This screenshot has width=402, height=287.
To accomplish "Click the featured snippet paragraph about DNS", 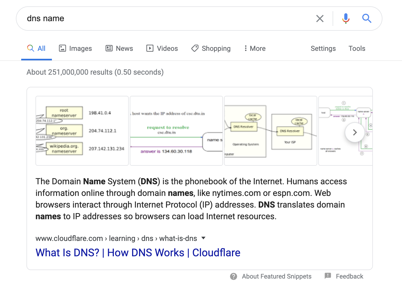I will (191, 199).
